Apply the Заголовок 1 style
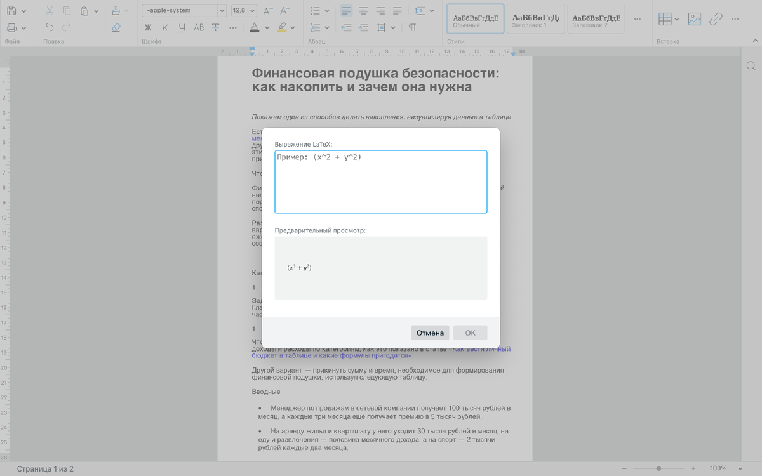The width and height of the screenshot is (762, 476). pos(535,19)
